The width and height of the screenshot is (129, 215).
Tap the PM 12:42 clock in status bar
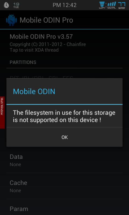tap(64, 5)
